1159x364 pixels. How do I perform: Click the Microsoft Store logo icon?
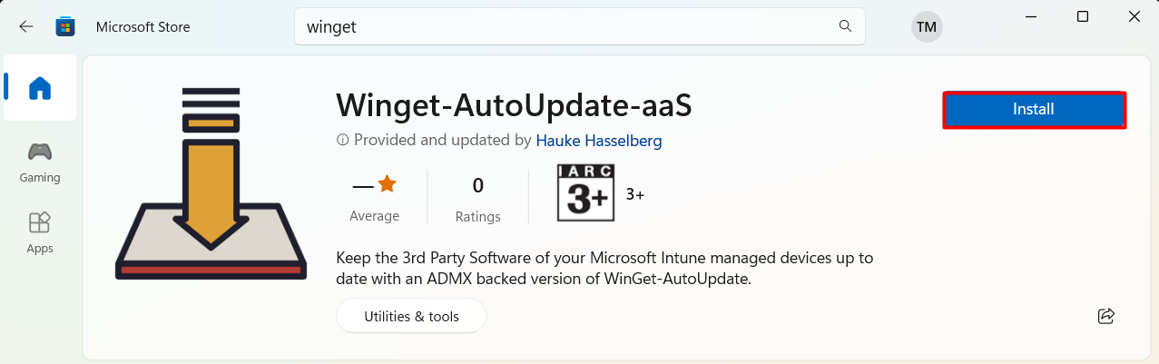point(65,27)
